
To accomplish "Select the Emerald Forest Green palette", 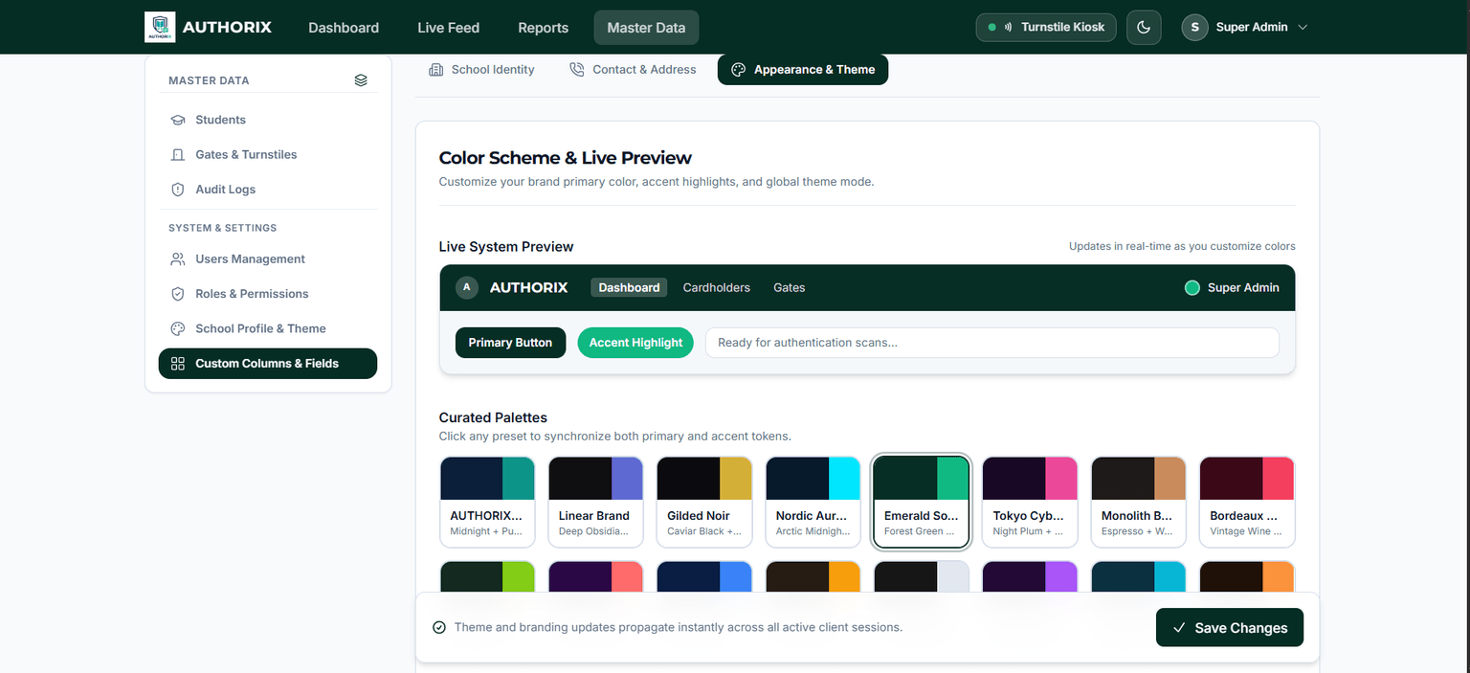I will pos(922,502).
